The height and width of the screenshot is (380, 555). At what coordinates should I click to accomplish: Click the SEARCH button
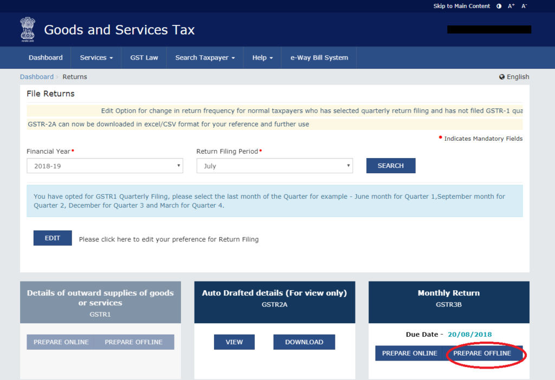(391, 165)
